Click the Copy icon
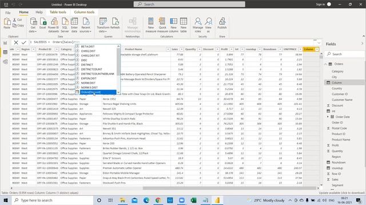The width and height of the screenshot is (366, 205). pyautogui.click(x=18, y=25)
